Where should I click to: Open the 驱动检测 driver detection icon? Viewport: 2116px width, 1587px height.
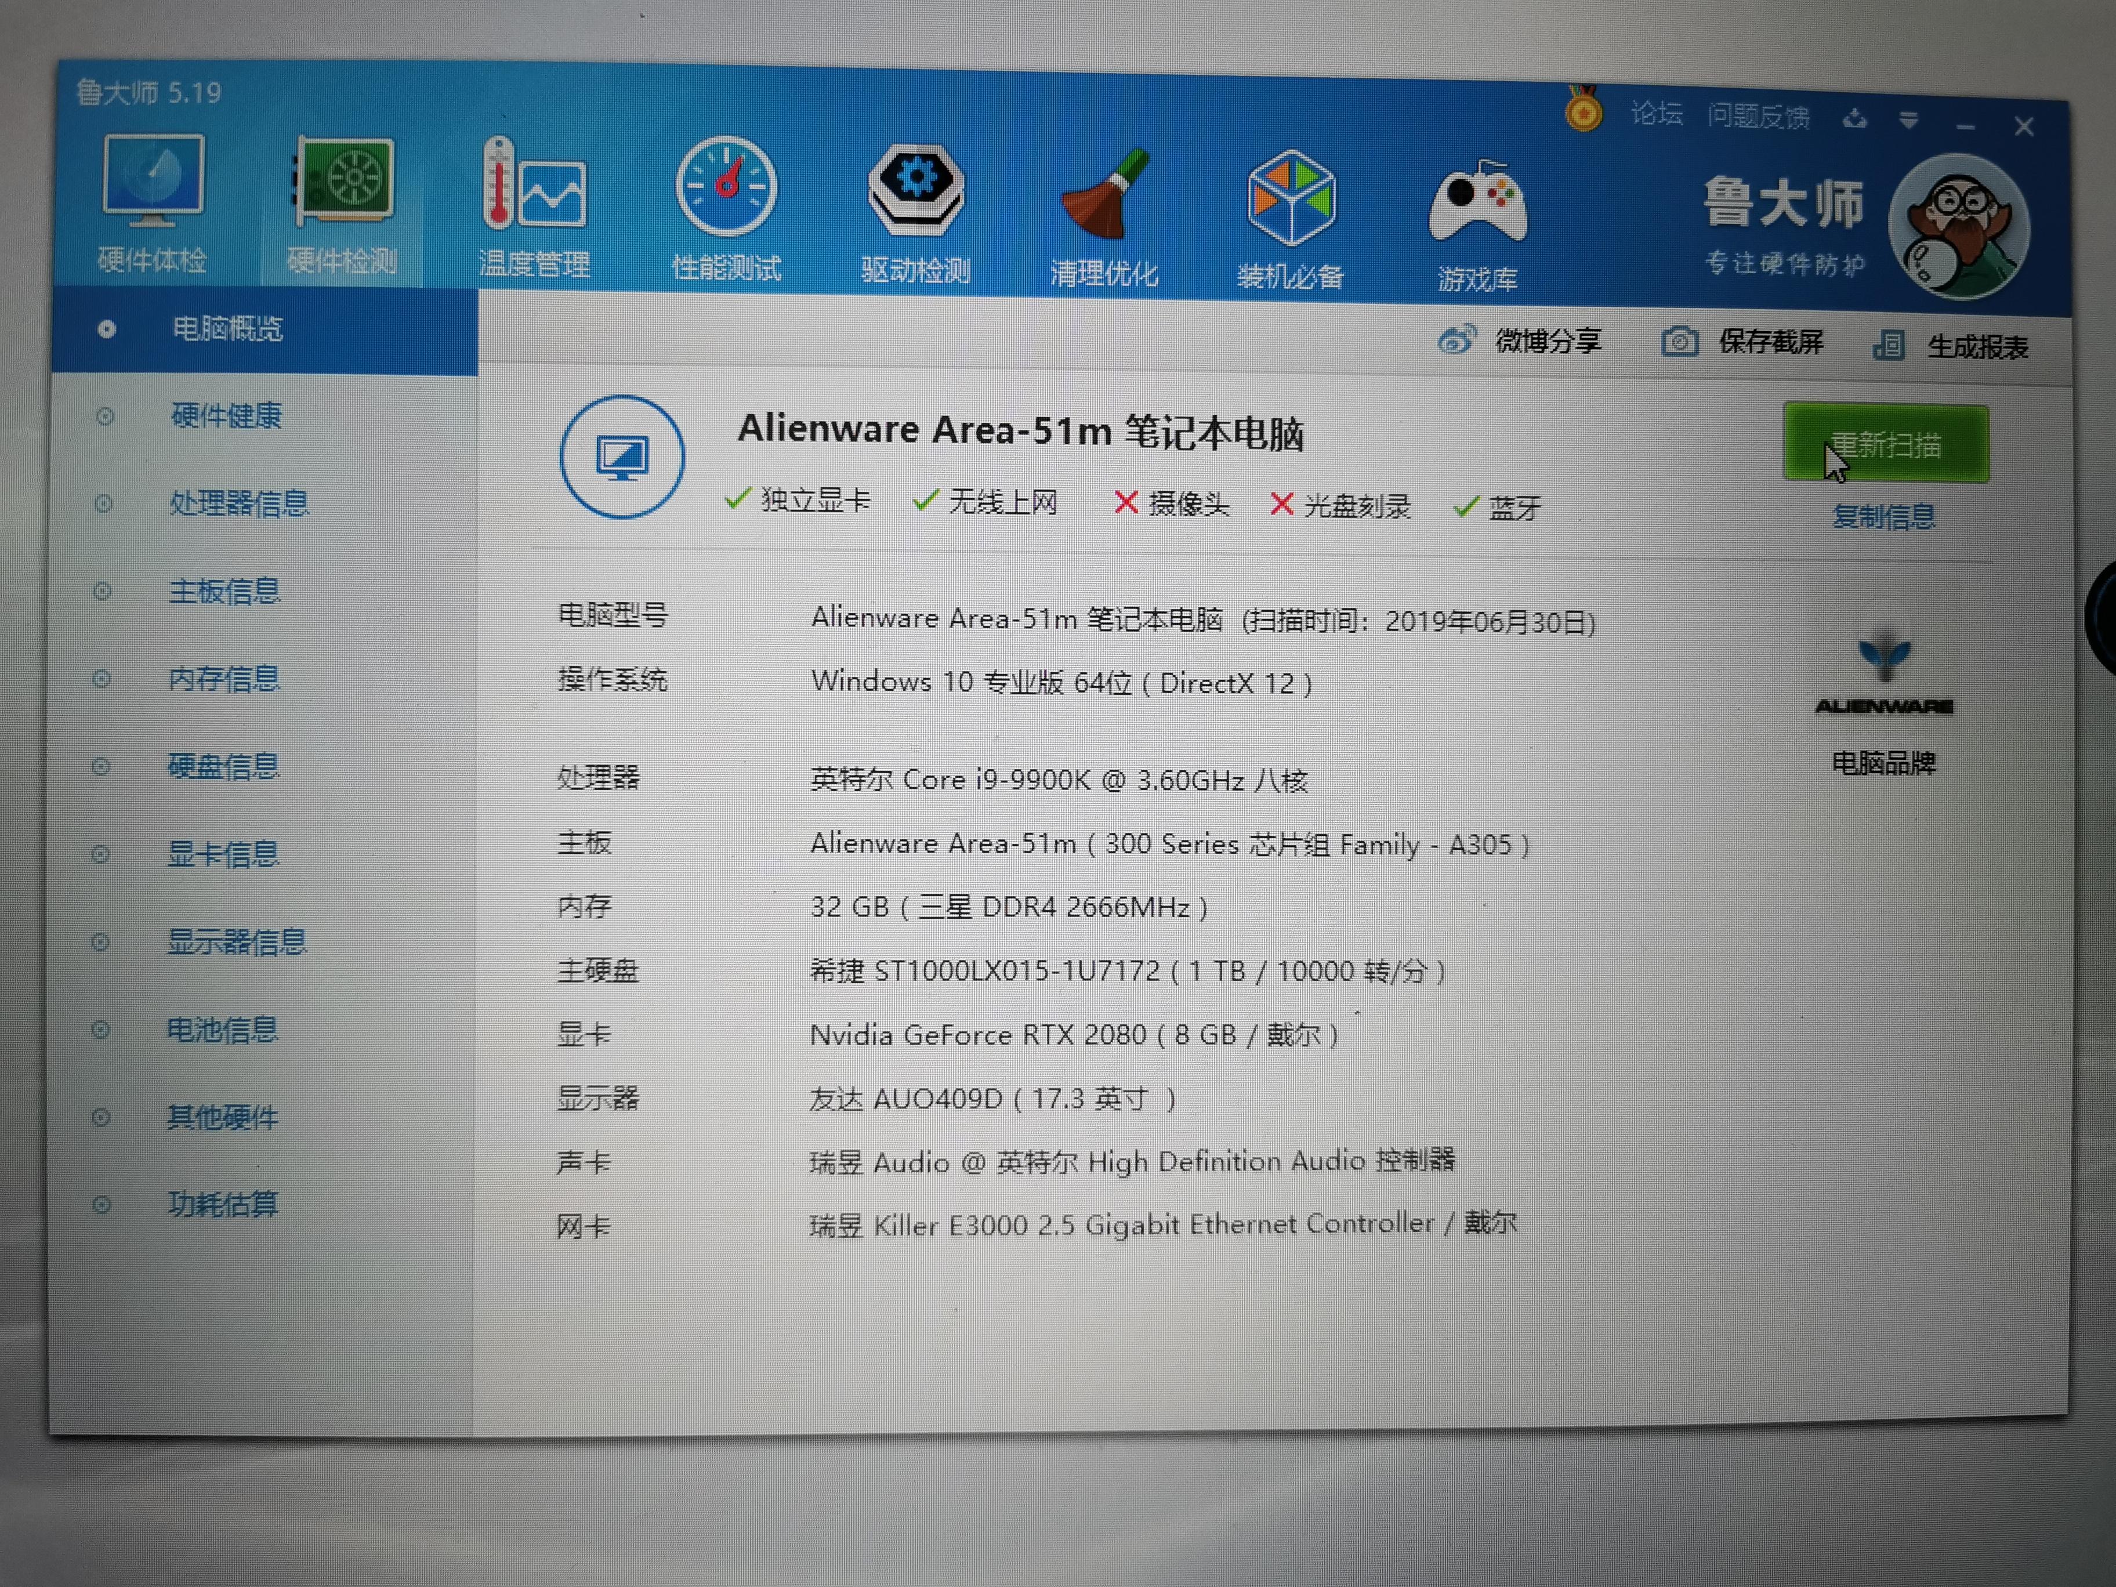click(915, 190)
